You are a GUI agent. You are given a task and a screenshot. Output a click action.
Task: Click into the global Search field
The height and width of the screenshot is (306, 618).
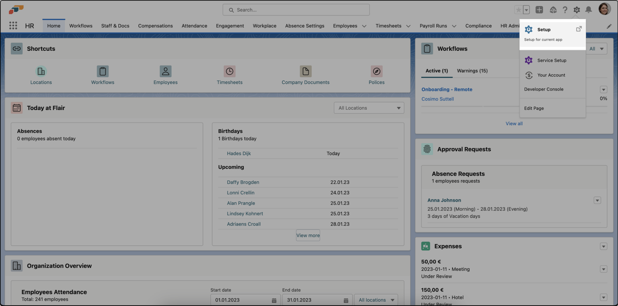pos(296,10)
